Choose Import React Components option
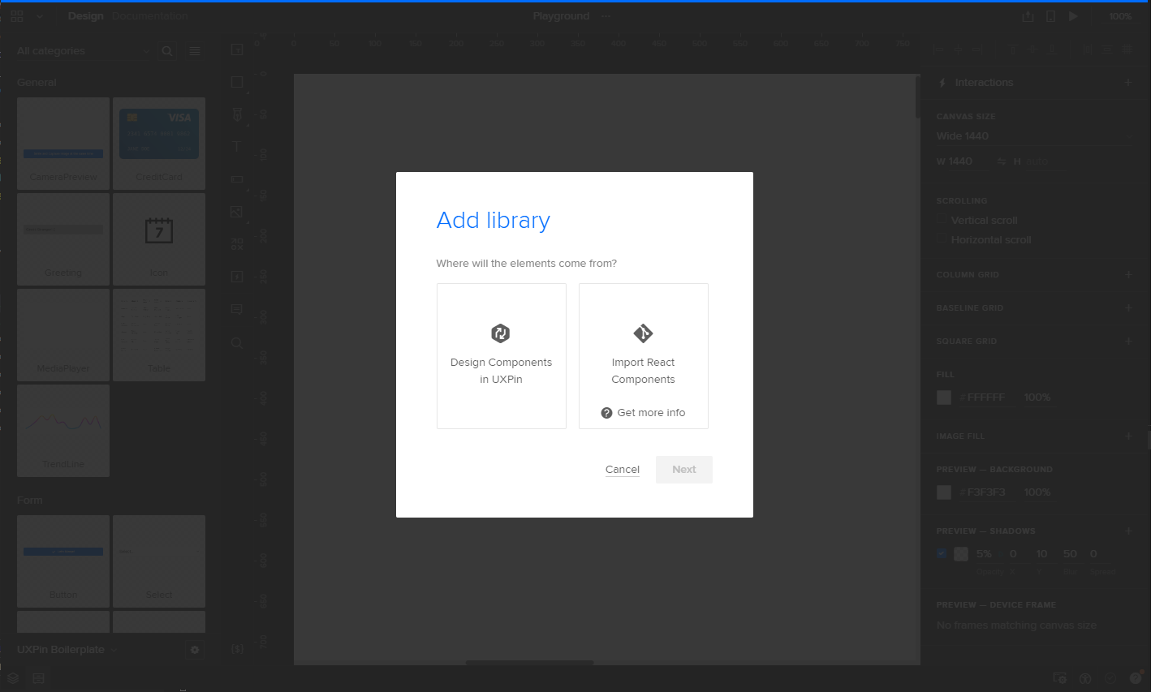The width and height of the screenshot is (1151, 692). (x=643, y=356)
